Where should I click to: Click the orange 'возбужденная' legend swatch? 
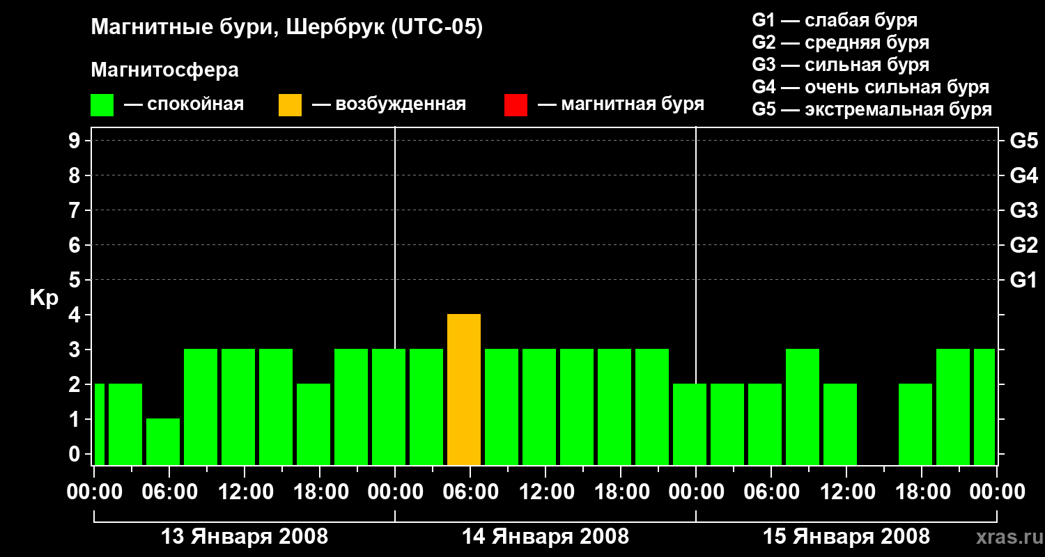coord(290,105)
